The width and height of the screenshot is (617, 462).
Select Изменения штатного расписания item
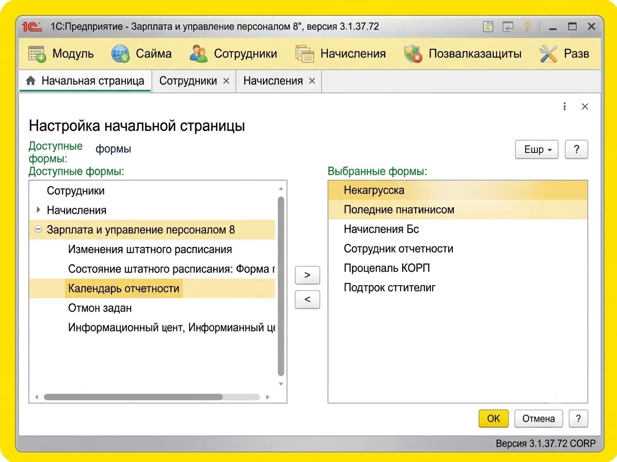152,250
